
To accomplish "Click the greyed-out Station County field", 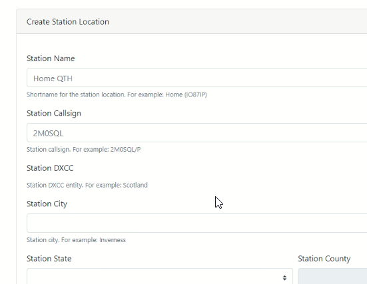I will (x=332, y=276).
